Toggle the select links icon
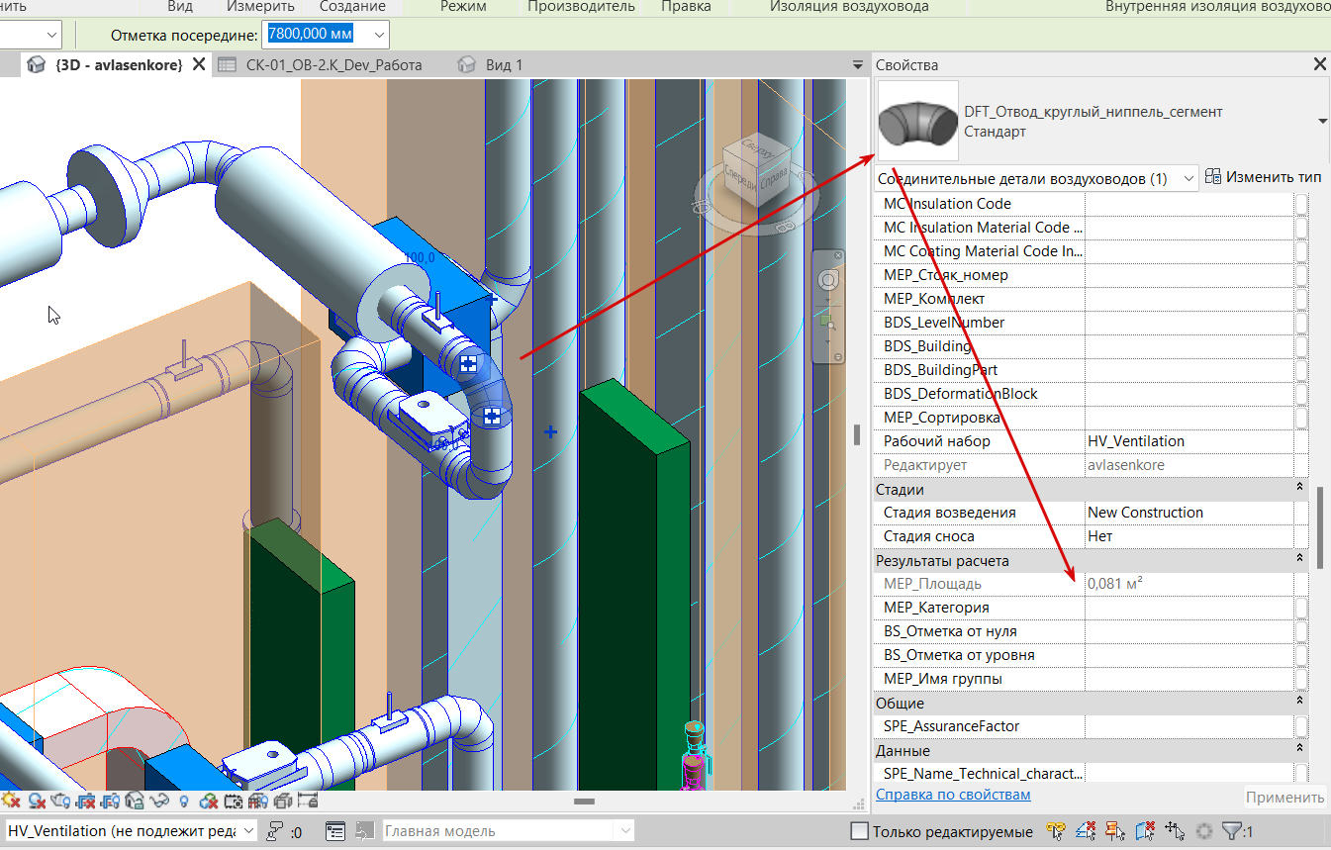1331x850 pixels. [x=1057, y=831]
